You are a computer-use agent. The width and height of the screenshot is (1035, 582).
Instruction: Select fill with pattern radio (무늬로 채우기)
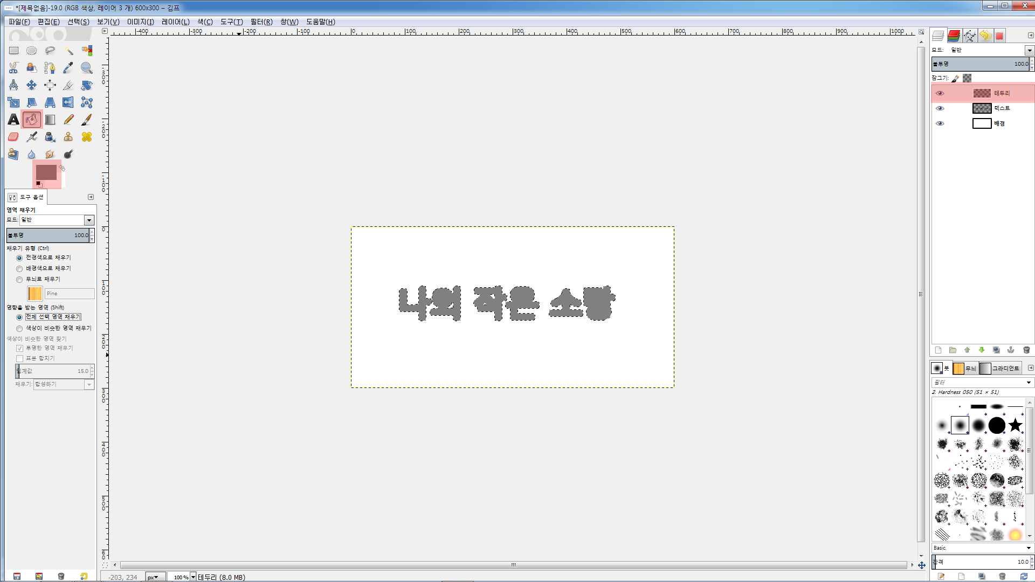click(19, 280)
